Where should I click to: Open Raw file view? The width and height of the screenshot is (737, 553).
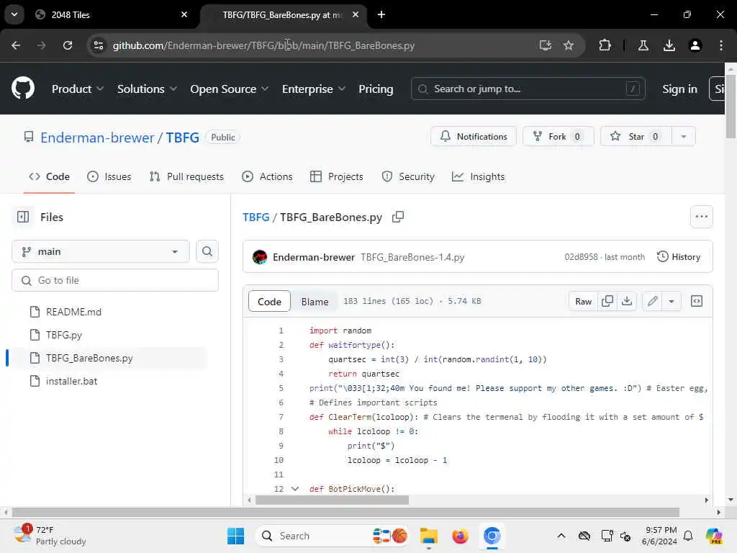(x=583, y=301)
